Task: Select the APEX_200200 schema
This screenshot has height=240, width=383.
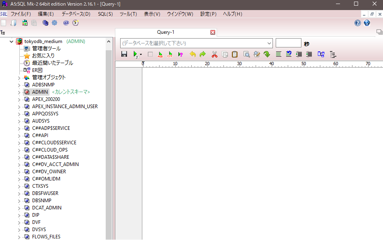Action: pyautogui.click(x=46, y=99)
